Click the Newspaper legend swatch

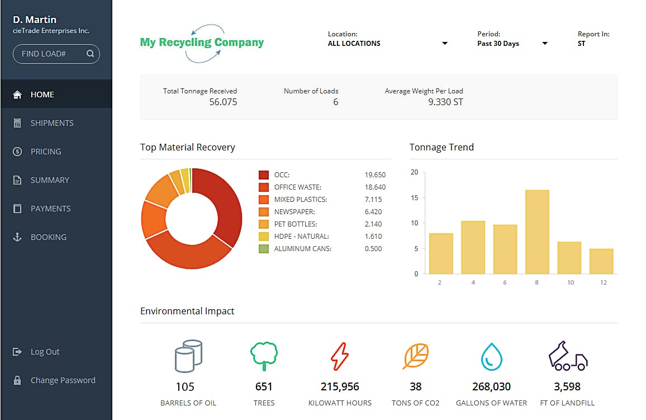tap(264, 212)
